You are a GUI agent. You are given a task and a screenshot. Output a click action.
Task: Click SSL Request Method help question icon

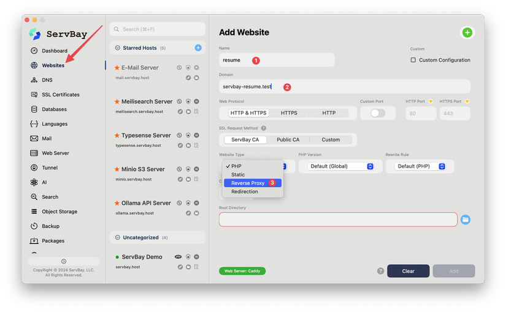[x=264, y=128]
